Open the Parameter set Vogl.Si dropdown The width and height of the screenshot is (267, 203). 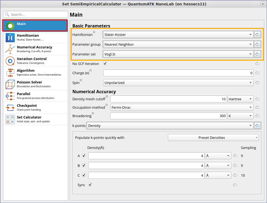coord(178,54)
